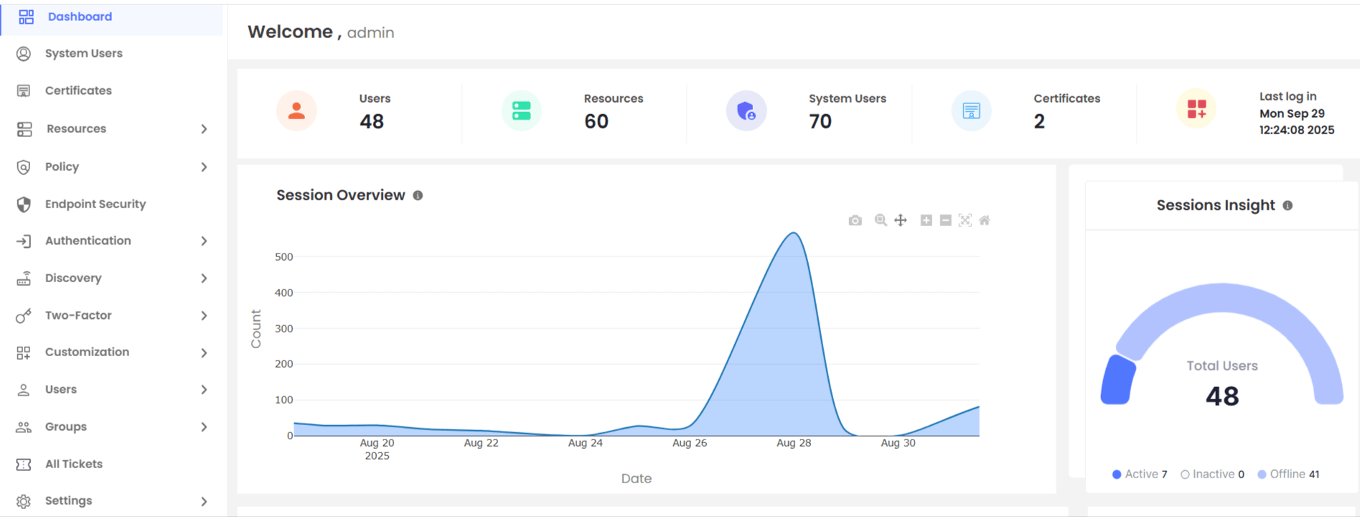
Task: Click the Zoom out minus icon on chart
Action: 946,220
